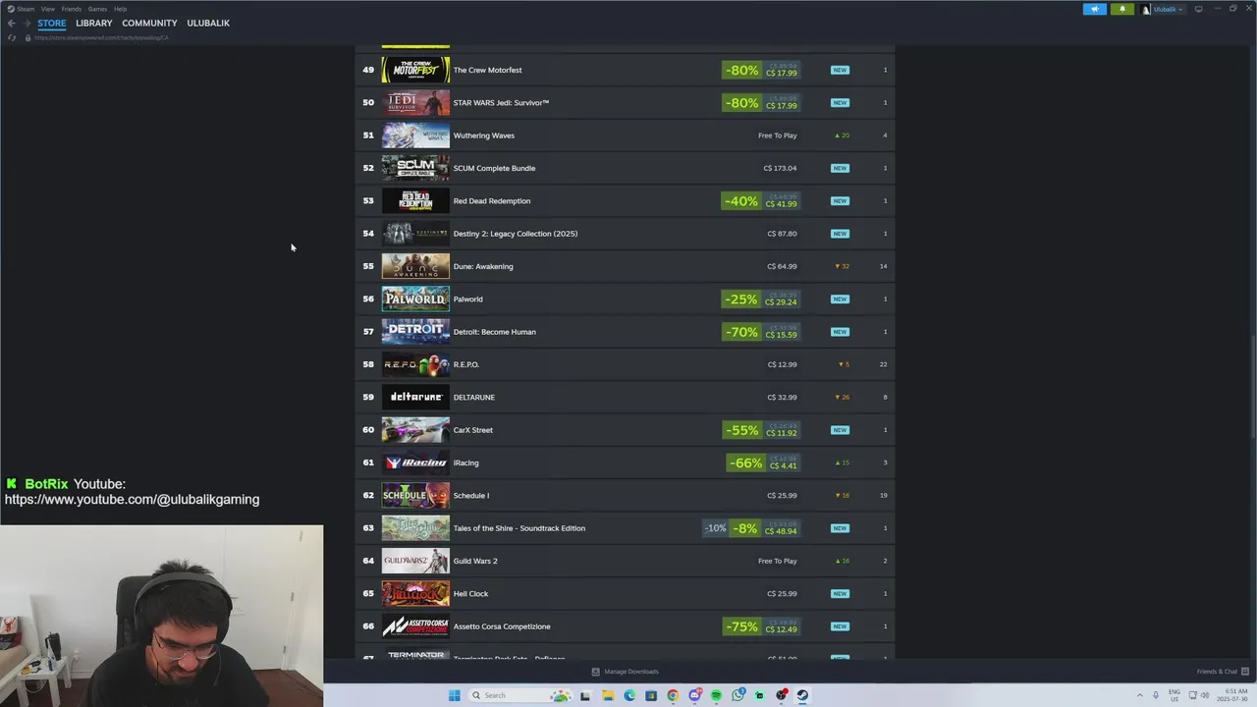Open the Friends menu
Image resolution: width=1257 pixels, height=707 pixels.
point(71,9)
